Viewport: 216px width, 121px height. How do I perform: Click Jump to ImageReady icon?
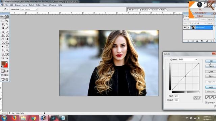point(5,79)
